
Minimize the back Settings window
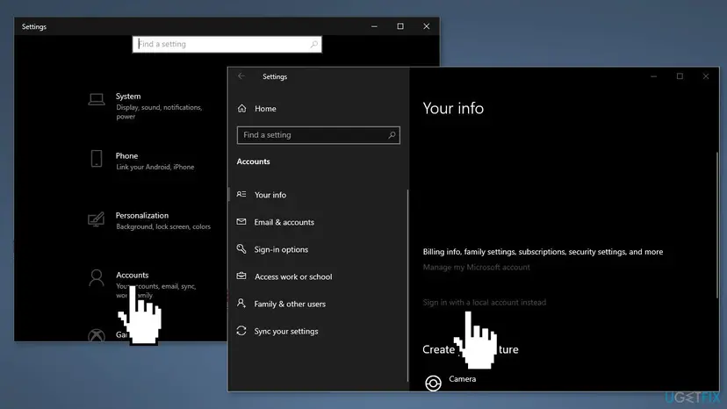(374, 26)
